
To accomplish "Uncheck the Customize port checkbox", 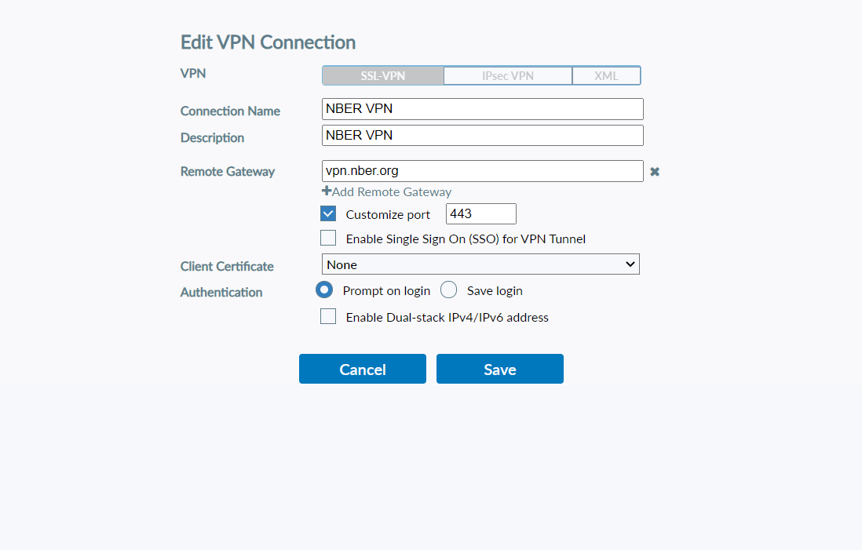I will point(328,213).
